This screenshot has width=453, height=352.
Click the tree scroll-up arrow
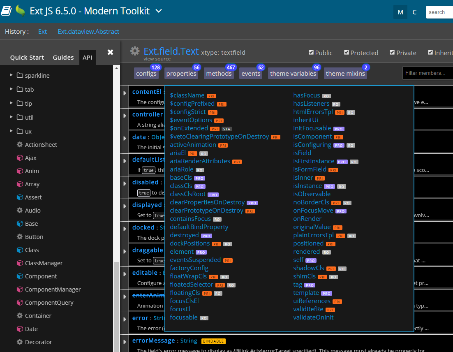tap(116, 69)
